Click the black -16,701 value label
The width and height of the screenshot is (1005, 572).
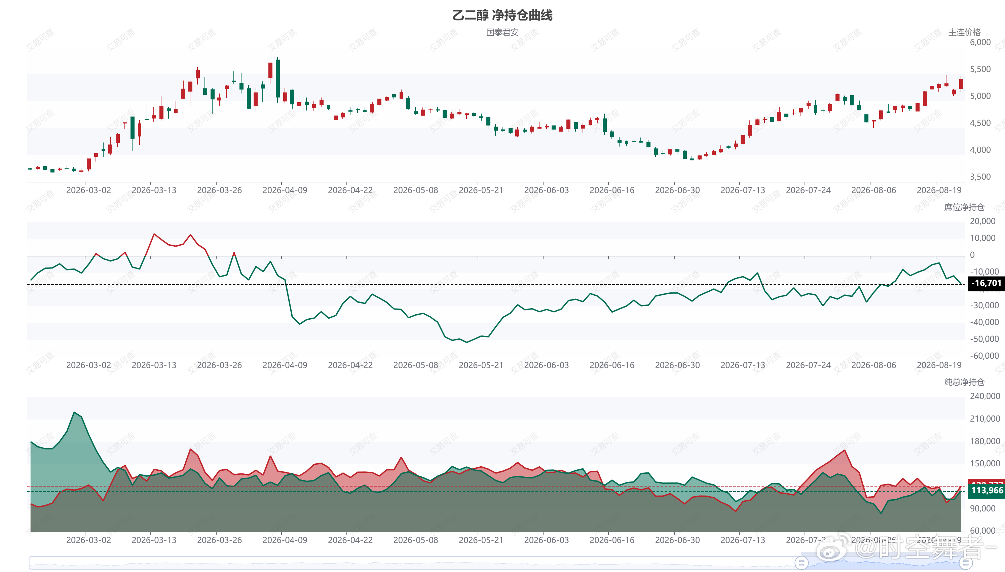click(x=986, y=283)
